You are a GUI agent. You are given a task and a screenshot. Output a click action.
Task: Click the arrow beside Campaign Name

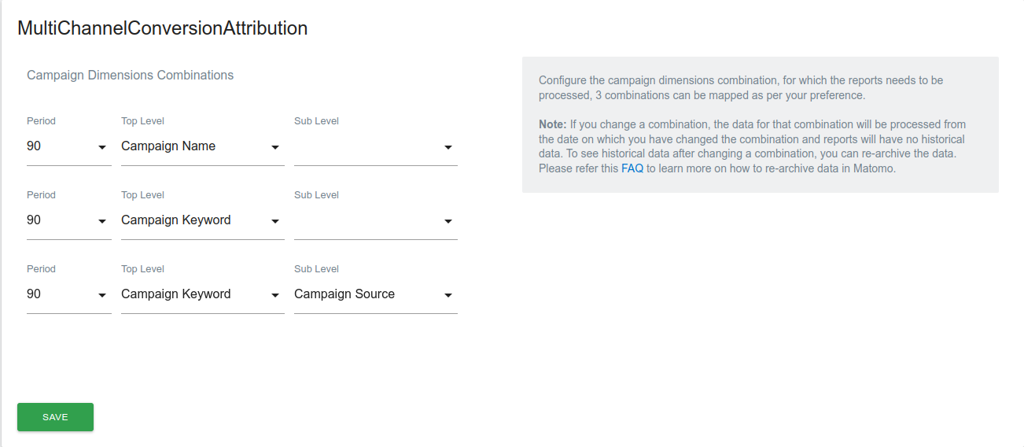tap(275, 147)
